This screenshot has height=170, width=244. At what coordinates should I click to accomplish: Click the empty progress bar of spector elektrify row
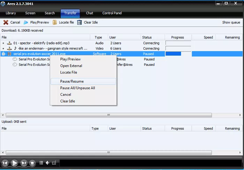[x=178, y=43]
